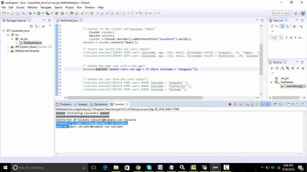Image resolution: width=307 pixels, height=172 pixels.
Task: Collapse the cas_jav package node
Action: pyautogui.click(x=12, y=39)
